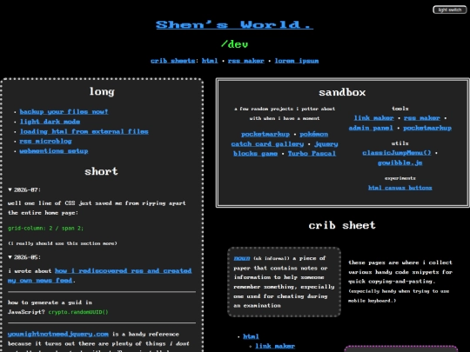Open the 'webmentions setup' article

coord(54,151)
